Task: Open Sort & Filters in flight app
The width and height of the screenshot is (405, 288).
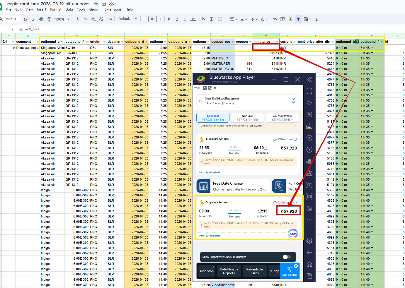Action: [290, 271]
